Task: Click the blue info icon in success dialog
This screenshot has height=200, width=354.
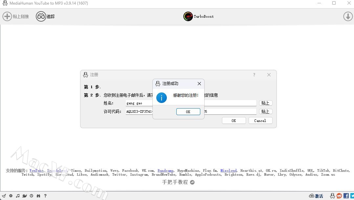Action: 162,98
